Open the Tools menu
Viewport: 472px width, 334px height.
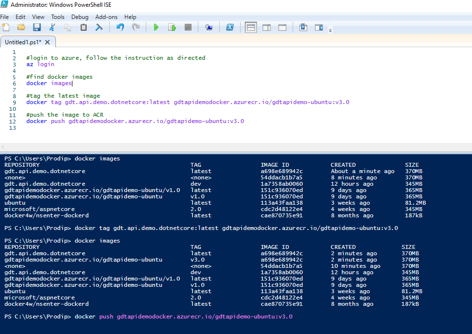[x=58, y=17]
